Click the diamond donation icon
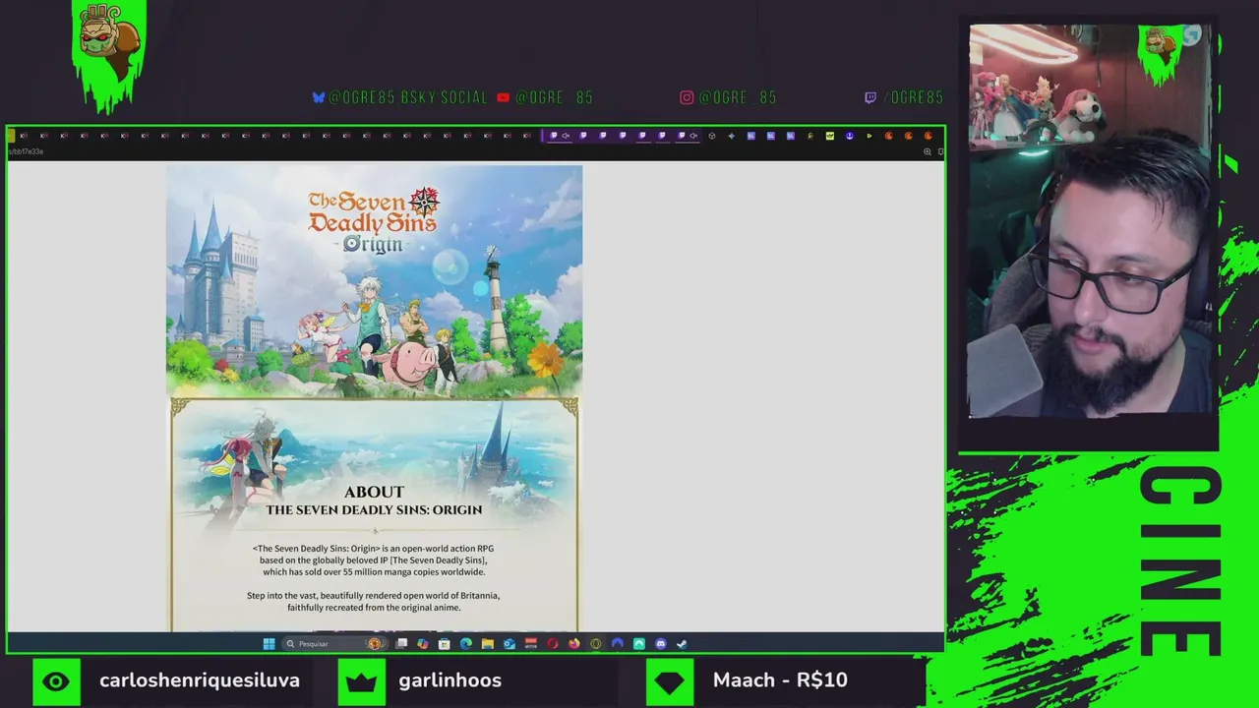The height and width of the screenshot is (708, 1259). [669, 681]
